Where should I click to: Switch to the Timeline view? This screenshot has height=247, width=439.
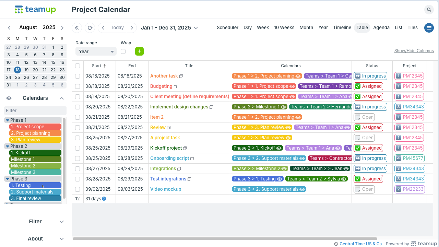pyautogui.click(x=342, y=28)
